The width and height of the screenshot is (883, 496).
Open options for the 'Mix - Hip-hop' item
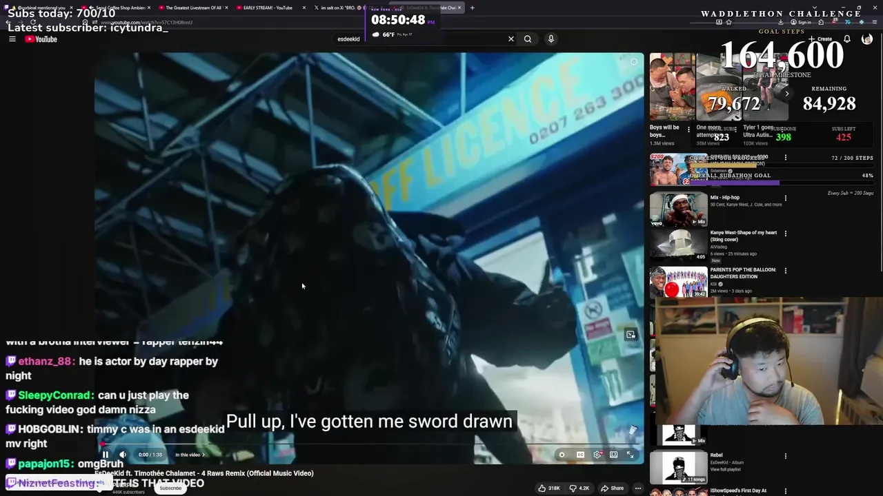(785, 198)
